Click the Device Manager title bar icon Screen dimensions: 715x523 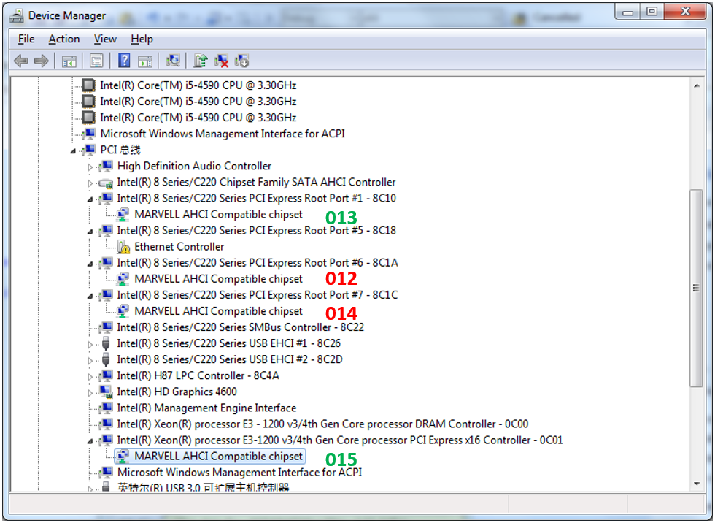point(17,16)
